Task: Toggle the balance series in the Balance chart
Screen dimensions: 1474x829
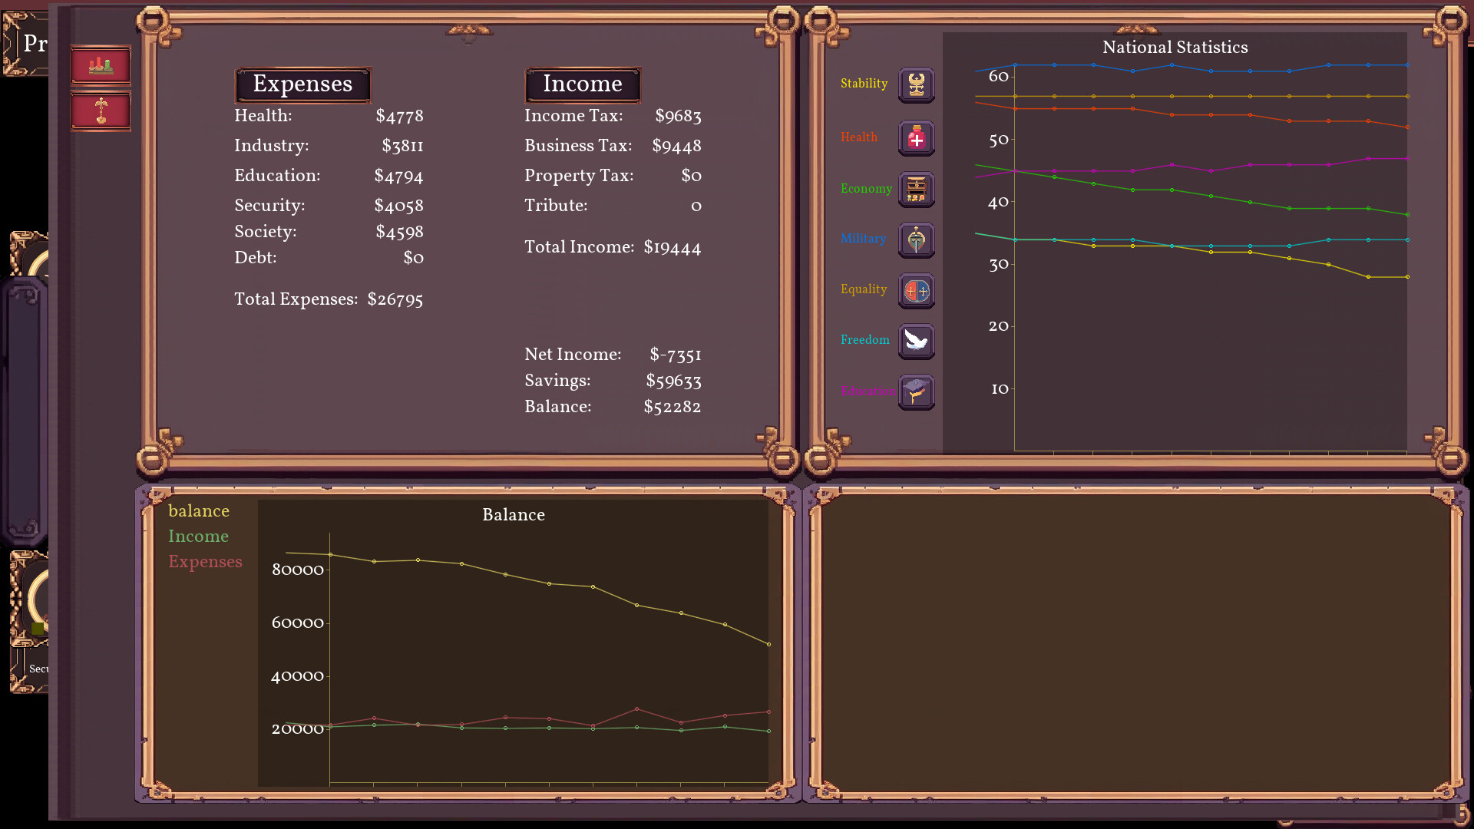Action: [199, 510]
